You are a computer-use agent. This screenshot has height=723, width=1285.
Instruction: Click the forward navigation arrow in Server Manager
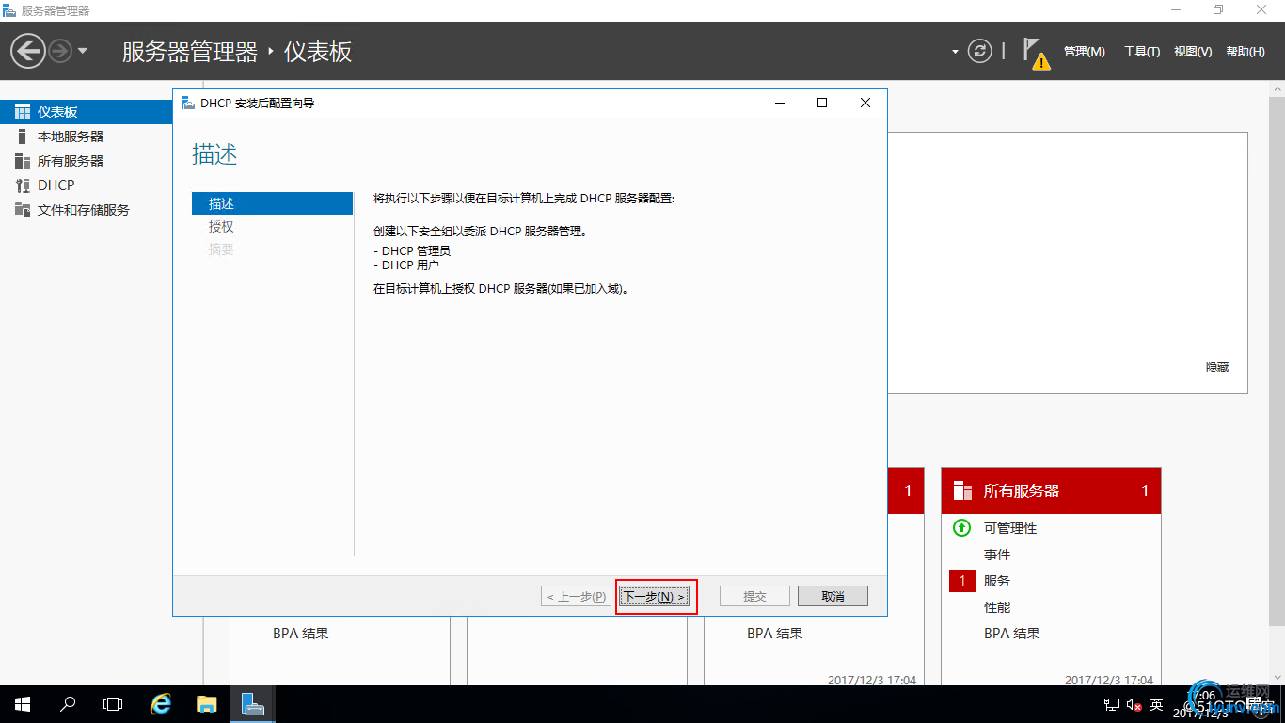pos(60,51)
